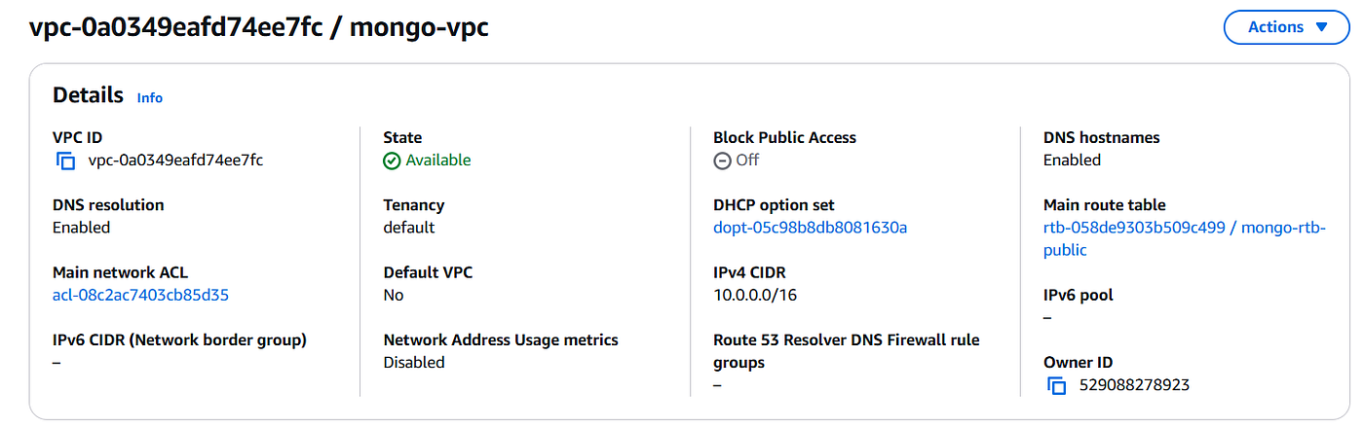Image resolution: width=1364 pixels, height=428 pixels.
Task: Click Disabled under Network Address Usage metrics
Action: point(414,363)
